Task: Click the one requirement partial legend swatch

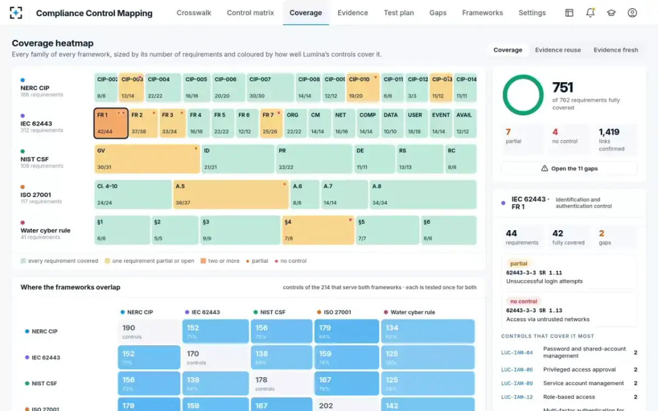Action: 107,261
